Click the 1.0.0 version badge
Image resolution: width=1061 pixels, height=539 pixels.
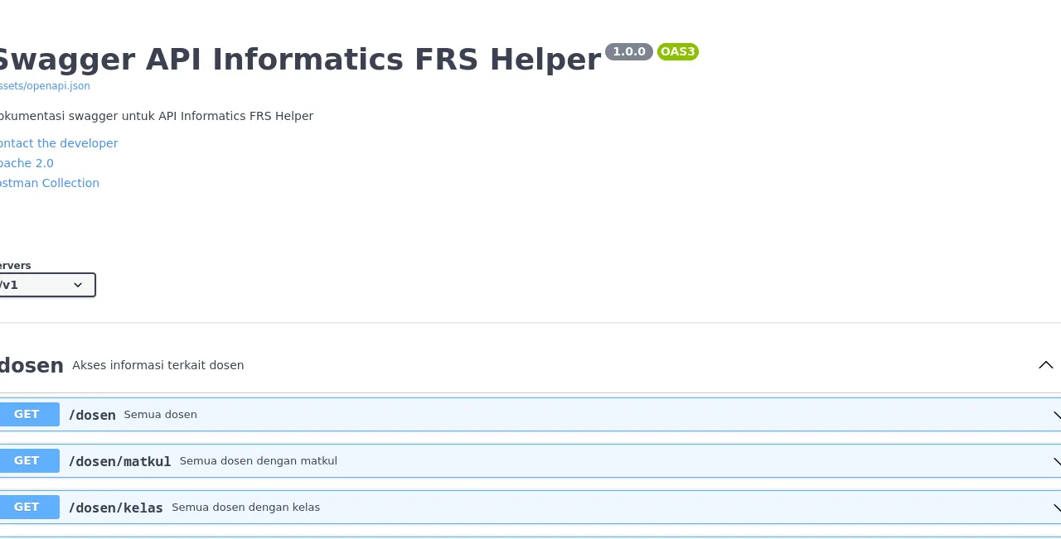(628, 51)
